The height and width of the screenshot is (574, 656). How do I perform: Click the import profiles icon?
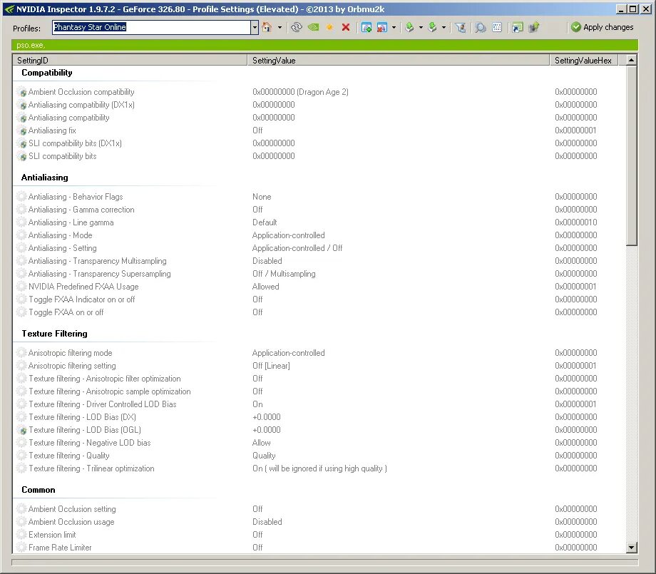(x=433, y=28)
